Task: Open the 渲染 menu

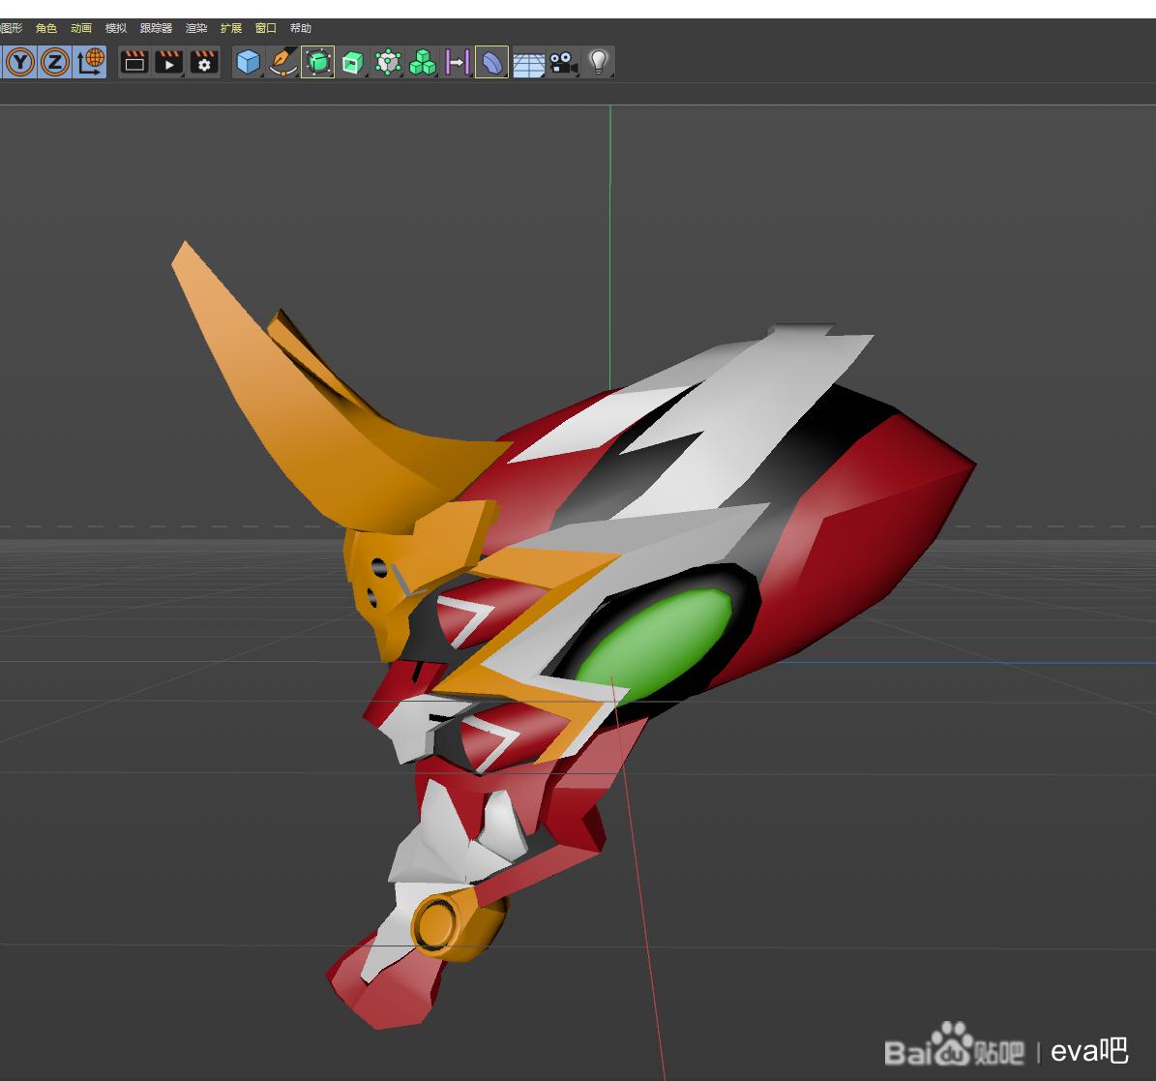Action: [196, 28]
